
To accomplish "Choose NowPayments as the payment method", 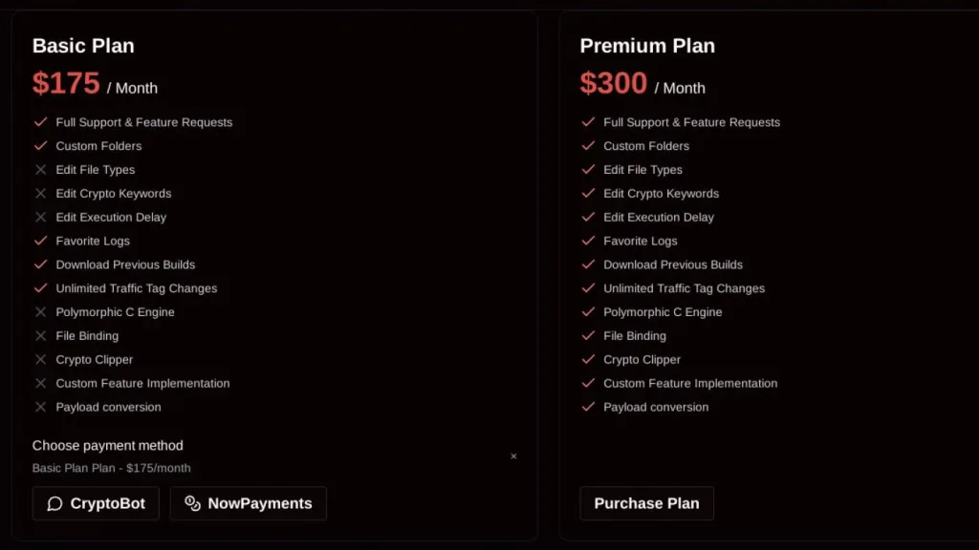I will (x=249, y=503).
